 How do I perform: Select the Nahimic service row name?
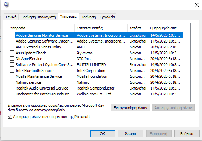28,82
